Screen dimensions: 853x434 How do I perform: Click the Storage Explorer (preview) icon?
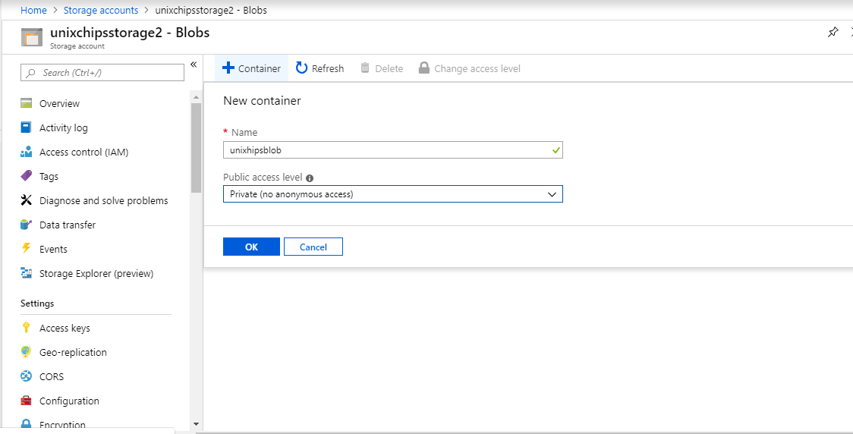(26, 273)
